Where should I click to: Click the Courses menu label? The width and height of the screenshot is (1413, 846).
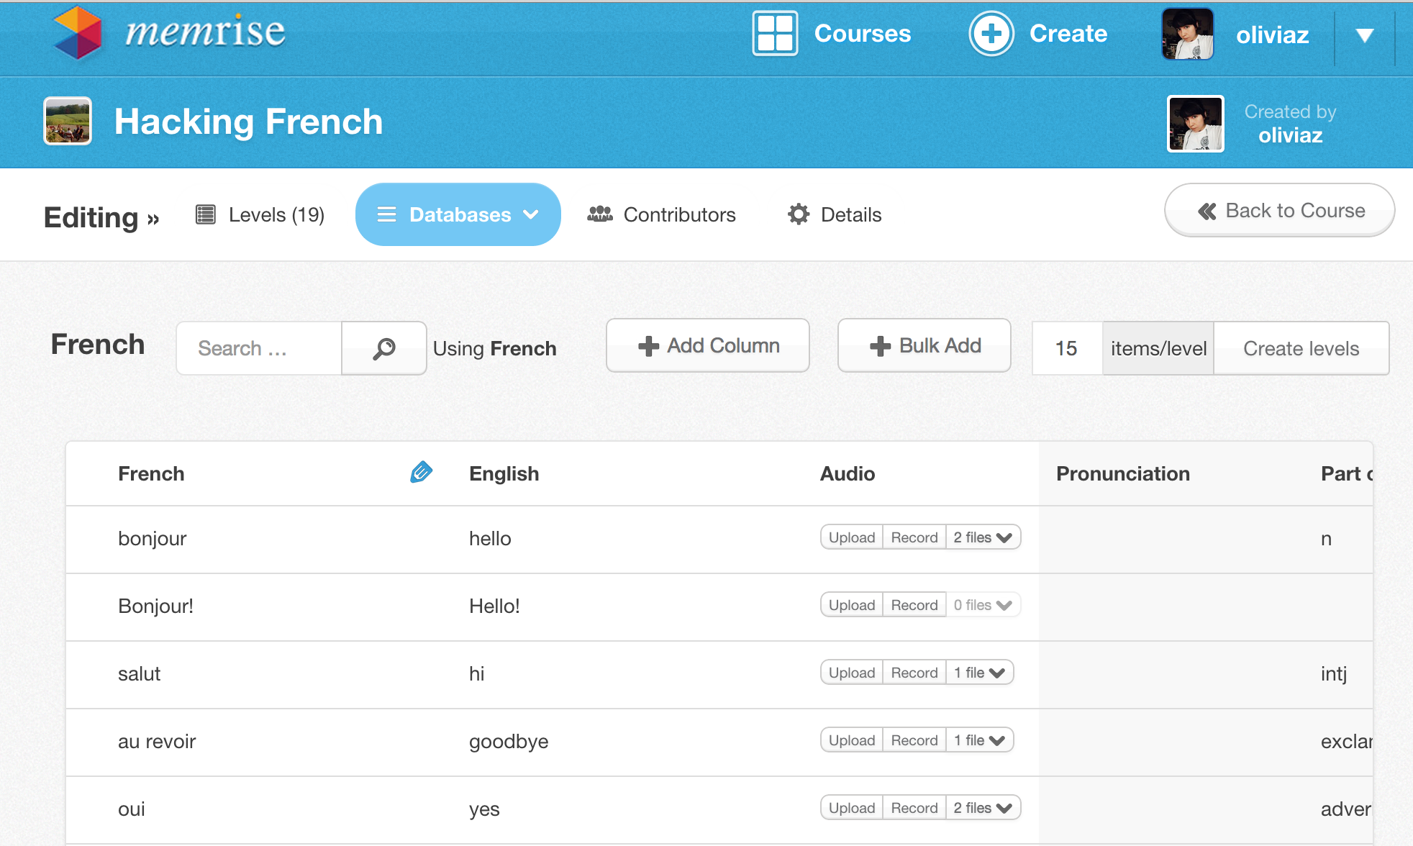click(x=863, y=33)
